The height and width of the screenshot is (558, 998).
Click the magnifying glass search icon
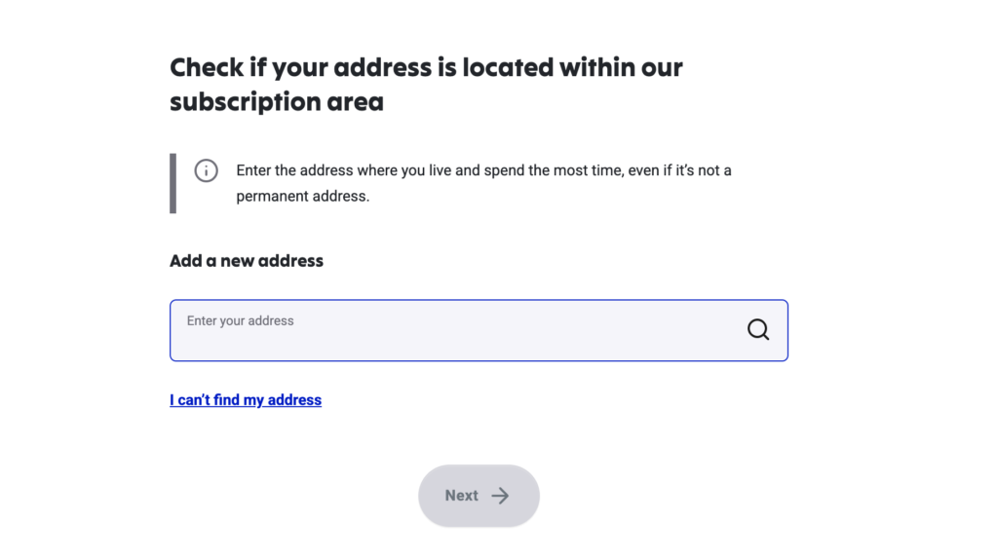(758, 330)
